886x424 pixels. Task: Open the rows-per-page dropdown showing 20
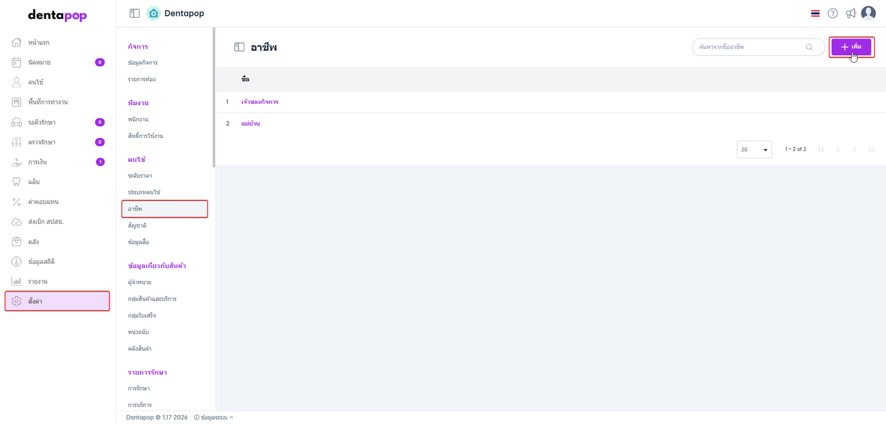pyautogui.click(x=754, y=149)
